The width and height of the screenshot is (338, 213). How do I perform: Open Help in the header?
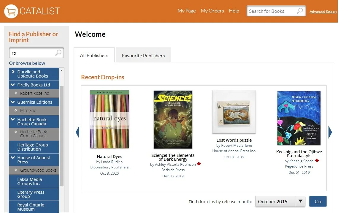(x=234, y=11)
